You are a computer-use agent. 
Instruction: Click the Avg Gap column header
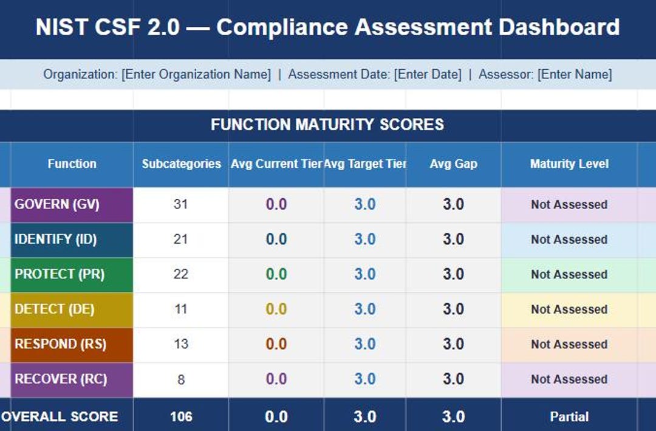454,164
